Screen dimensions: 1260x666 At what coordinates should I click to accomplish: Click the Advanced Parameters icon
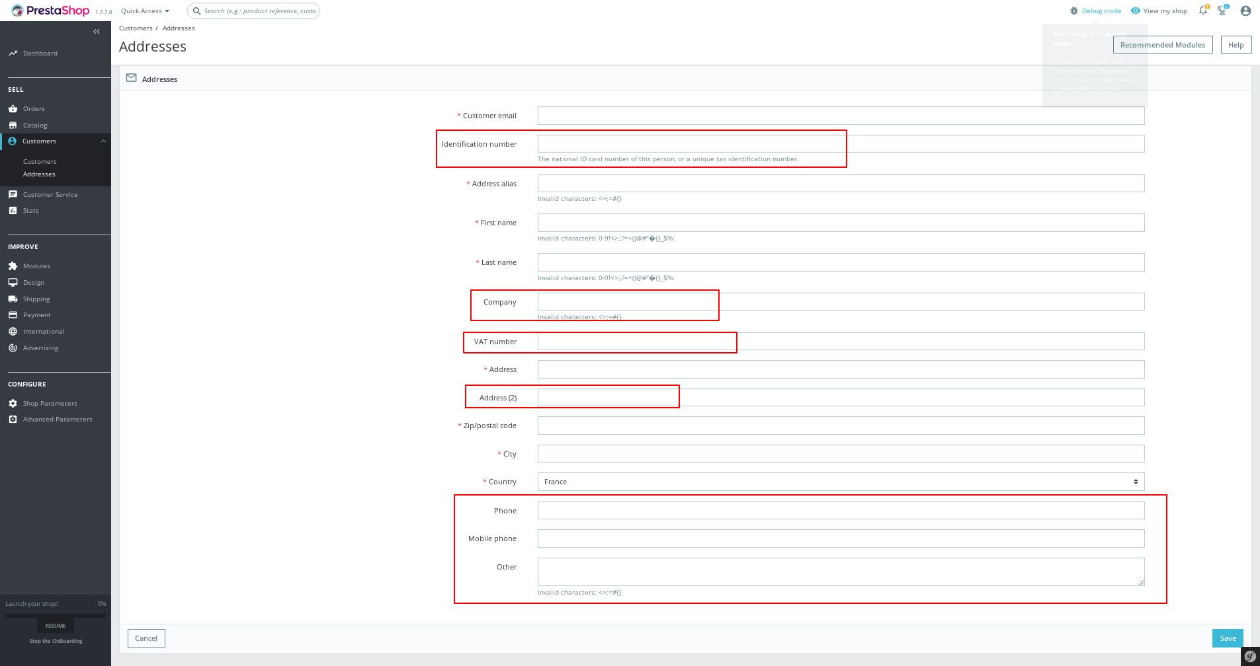tap(13, 419)
